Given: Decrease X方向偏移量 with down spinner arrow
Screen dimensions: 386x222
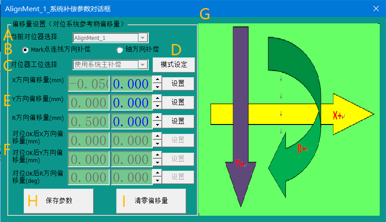Looking at the screenshot, I should coord(157,87).
